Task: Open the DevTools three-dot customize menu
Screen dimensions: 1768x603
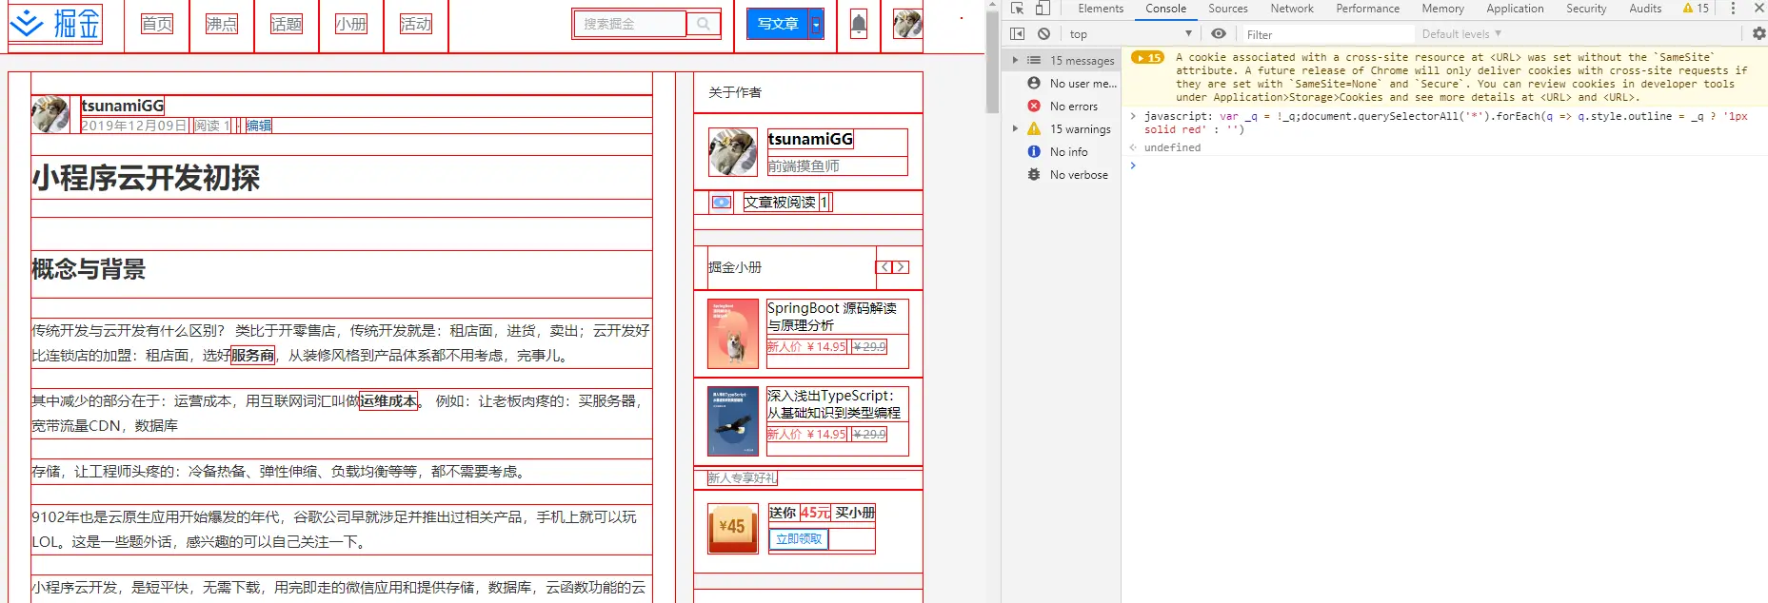Action: (1733, 9)
